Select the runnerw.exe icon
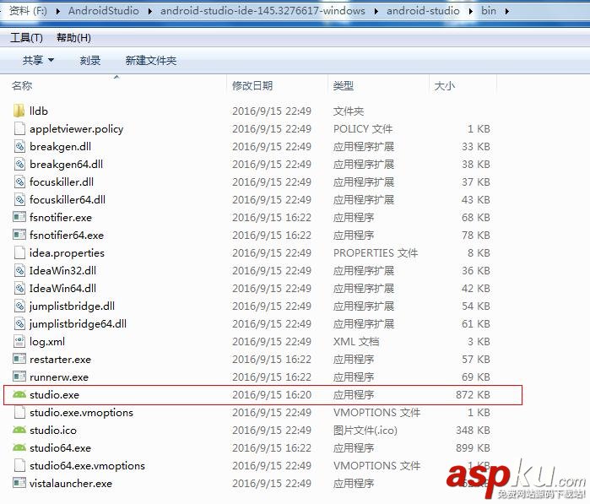 click(19, 377)
